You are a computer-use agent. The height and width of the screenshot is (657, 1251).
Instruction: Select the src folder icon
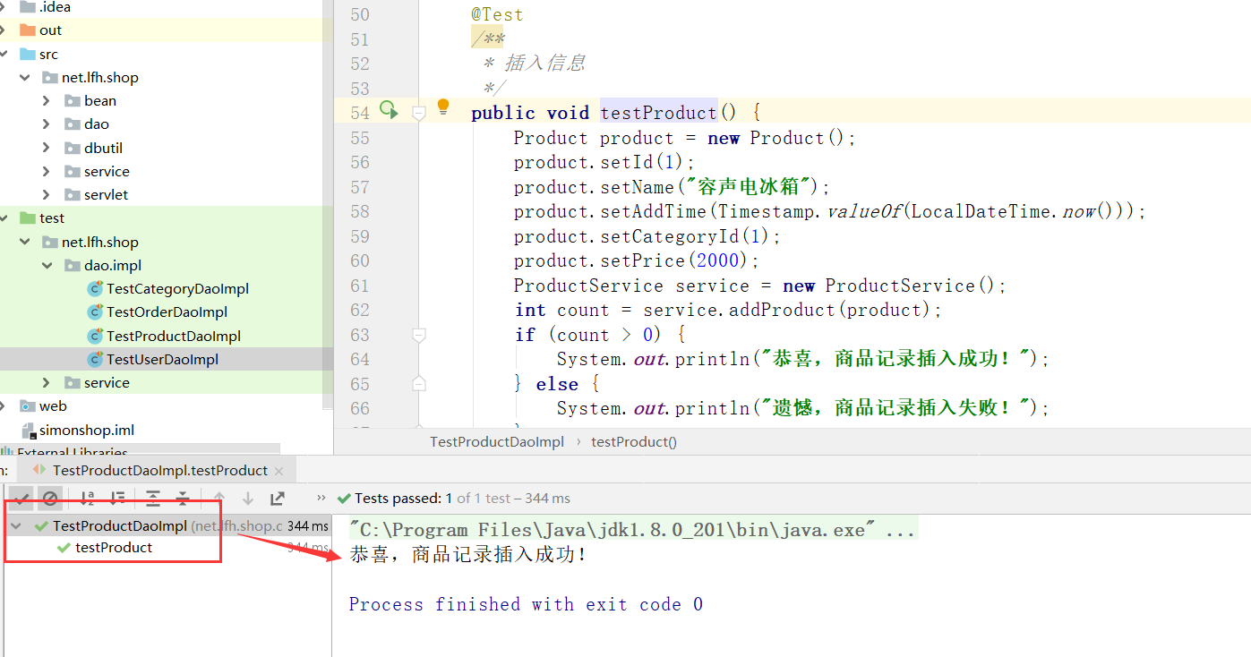28,55
